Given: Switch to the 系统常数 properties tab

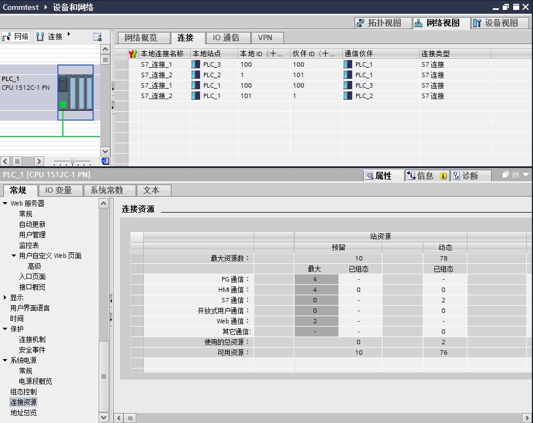Looking at the screenshot, I should pos(106,190).
